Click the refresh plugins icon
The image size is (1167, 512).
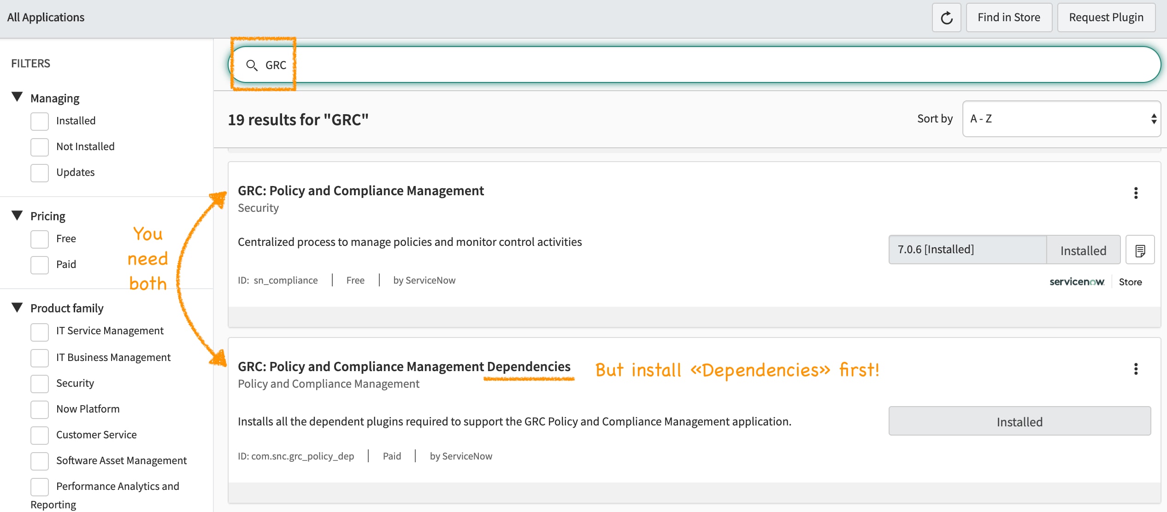pyautogui.click(x=946, y=17)
